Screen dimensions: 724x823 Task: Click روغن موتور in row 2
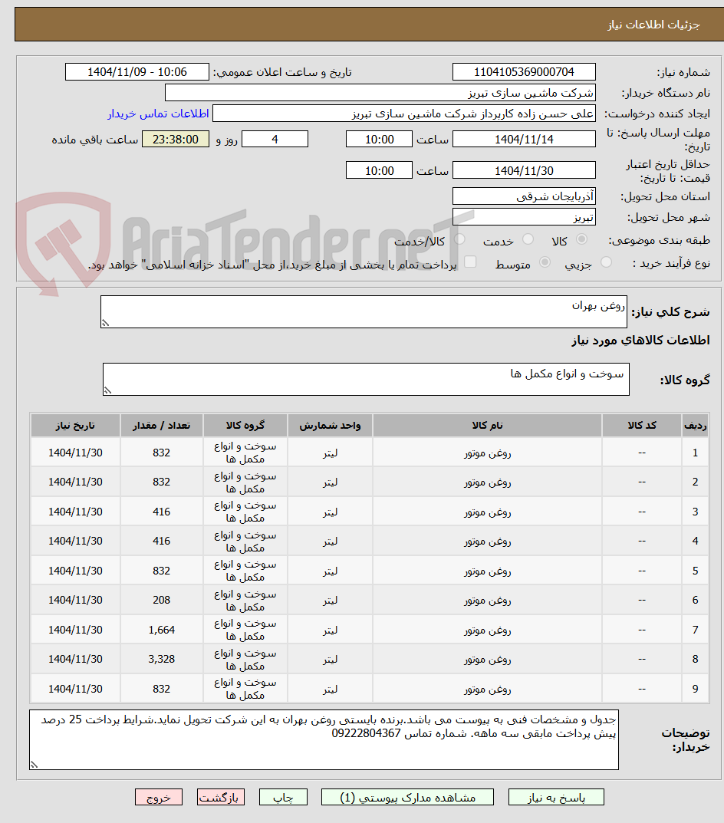point(487,482)
